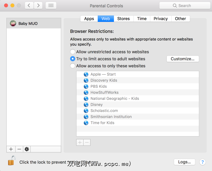Screen dimensions: 212x171
Task: Select Allow access to only these websites
Action: click(x=73, y=66)
